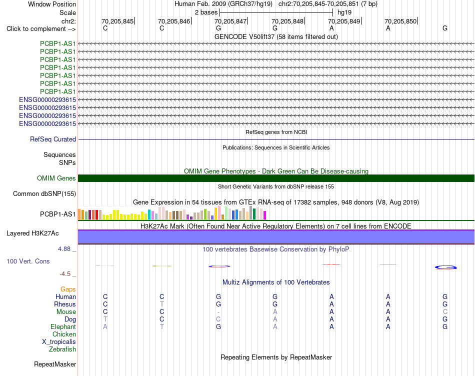The height and width of the screenshot is (376, 475).
Task: Click the chr2: ruler label
Action: [x=68, y=21]
